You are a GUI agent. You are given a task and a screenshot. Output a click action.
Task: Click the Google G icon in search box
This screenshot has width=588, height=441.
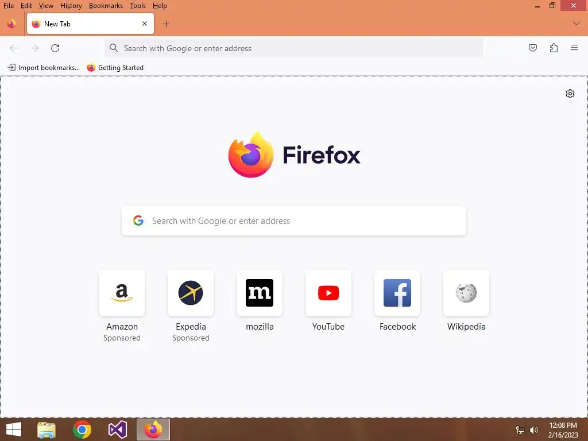coord(138,220)
